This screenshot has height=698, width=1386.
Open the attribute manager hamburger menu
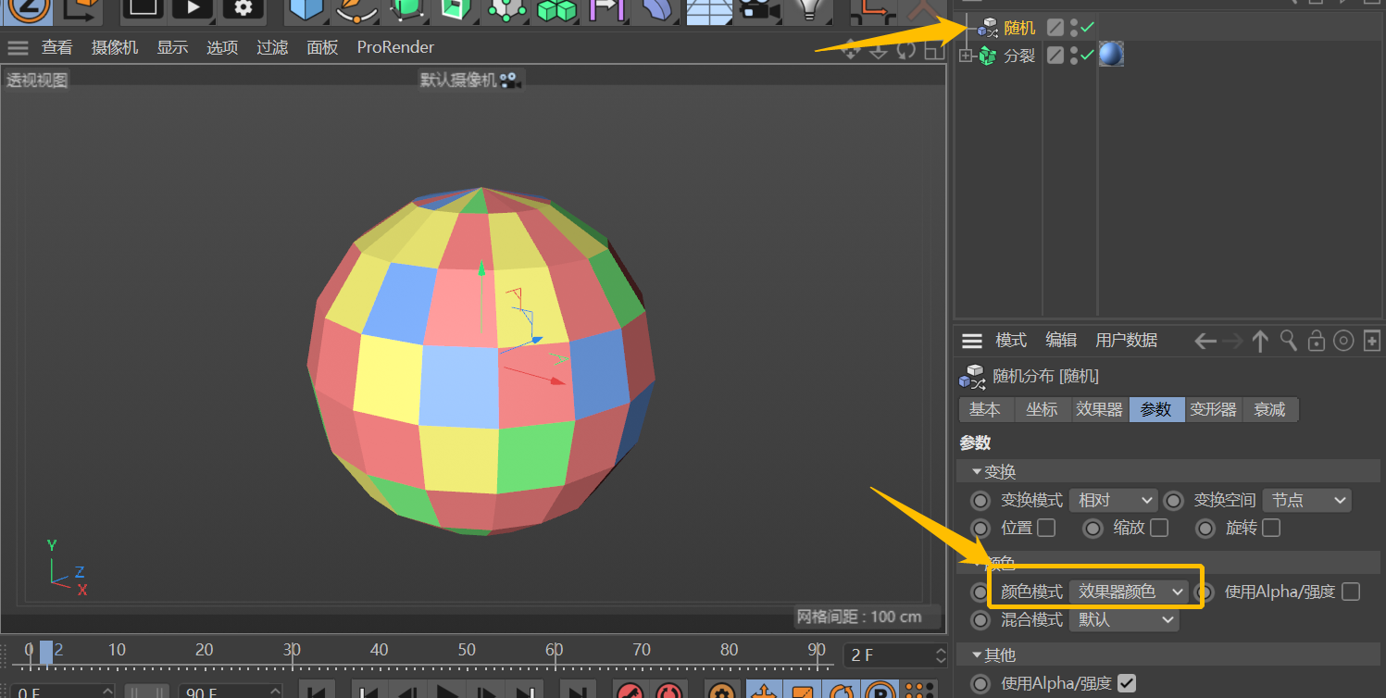pos(971,341)
